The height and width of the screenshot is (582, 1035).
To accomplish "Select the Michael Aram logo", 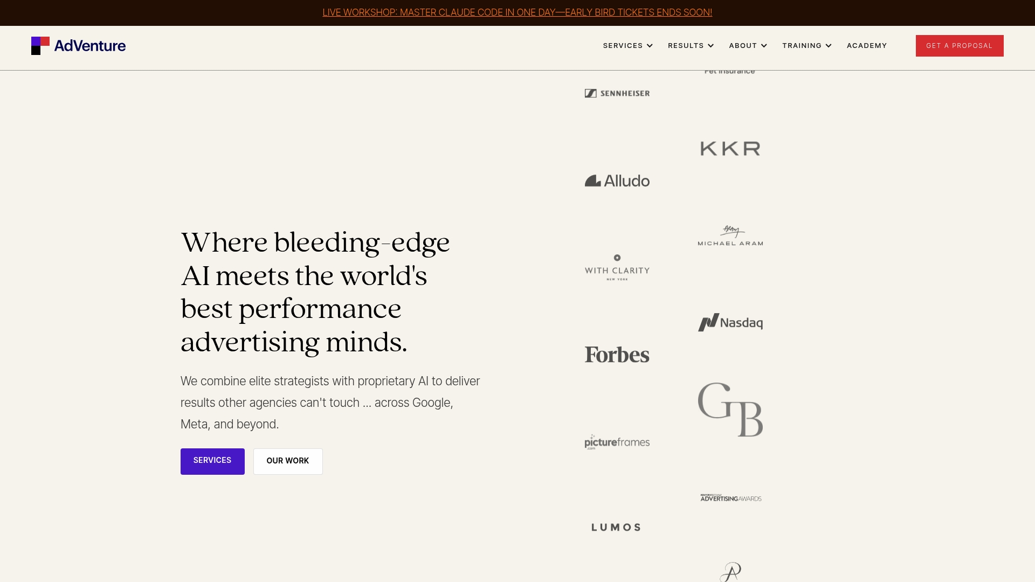I will tap(729, 235).
